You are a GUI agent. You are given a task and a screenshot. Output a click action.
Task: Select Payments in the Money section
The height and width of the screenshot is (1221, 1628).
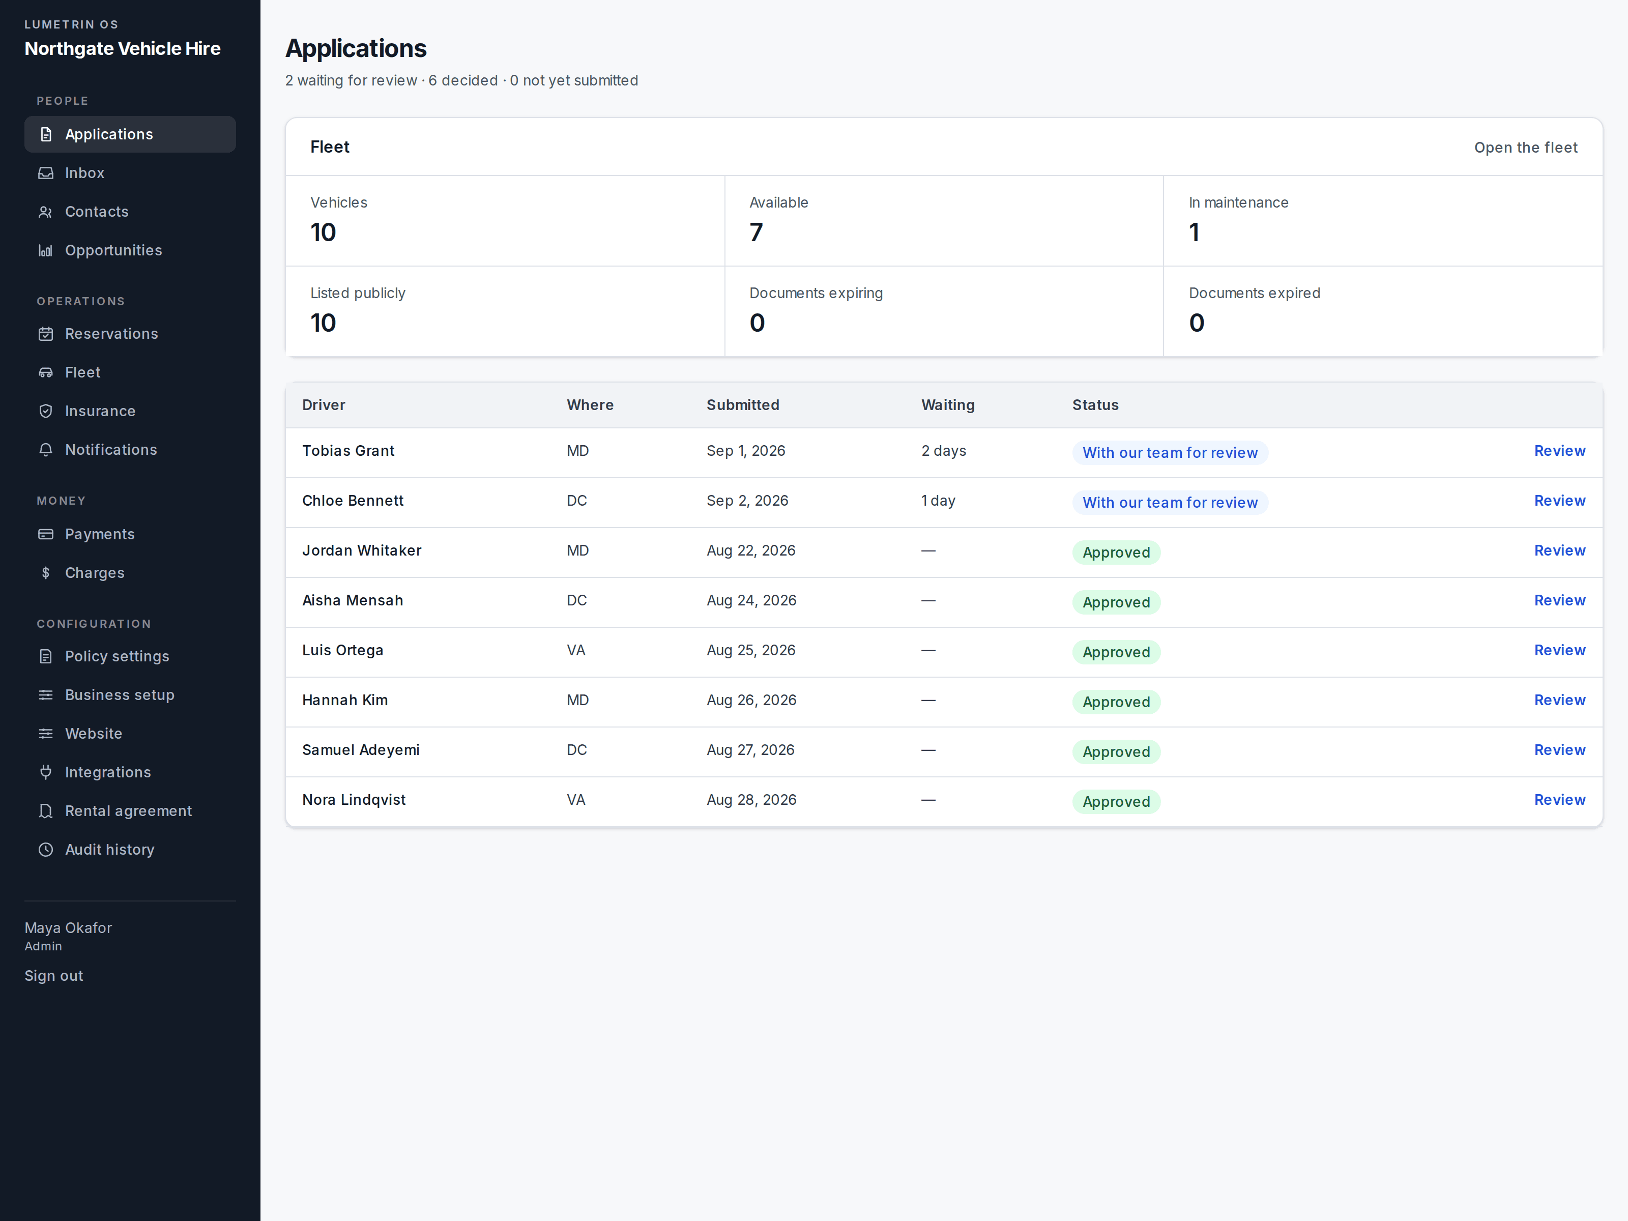[x=130, y=534]
